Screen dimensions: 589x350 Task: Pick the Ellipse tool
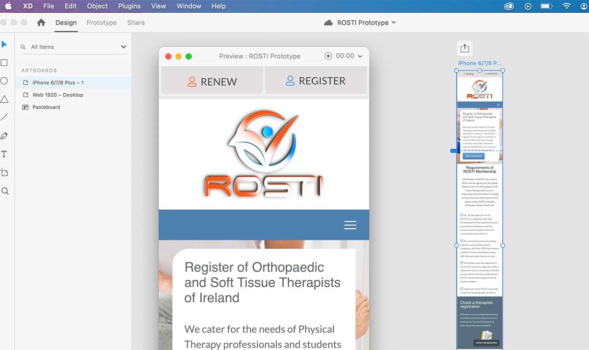[4, 81]
